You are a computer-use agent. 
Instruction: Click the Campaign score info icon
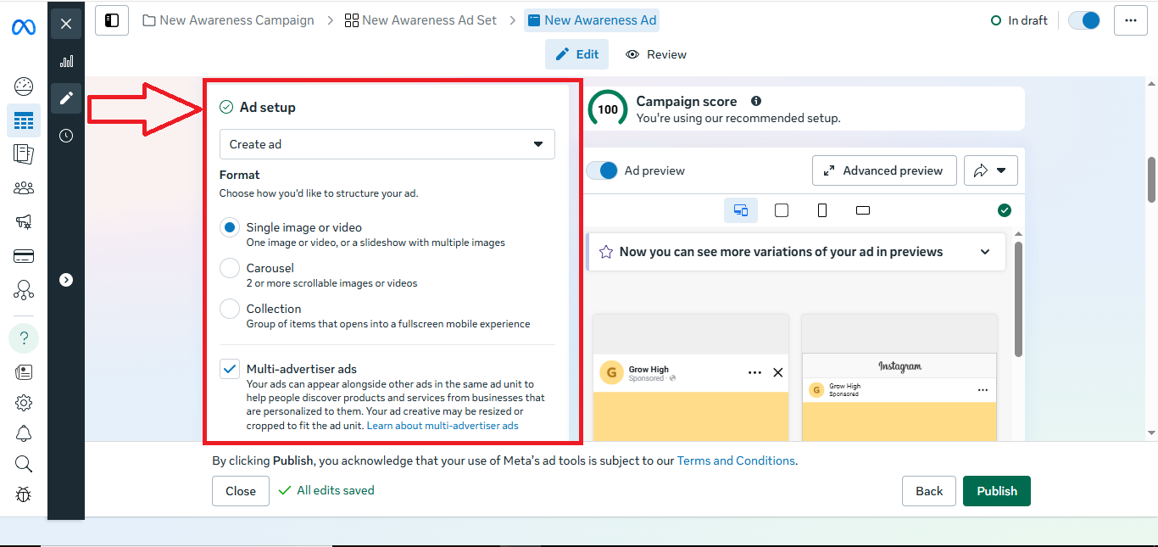(756, 101)
